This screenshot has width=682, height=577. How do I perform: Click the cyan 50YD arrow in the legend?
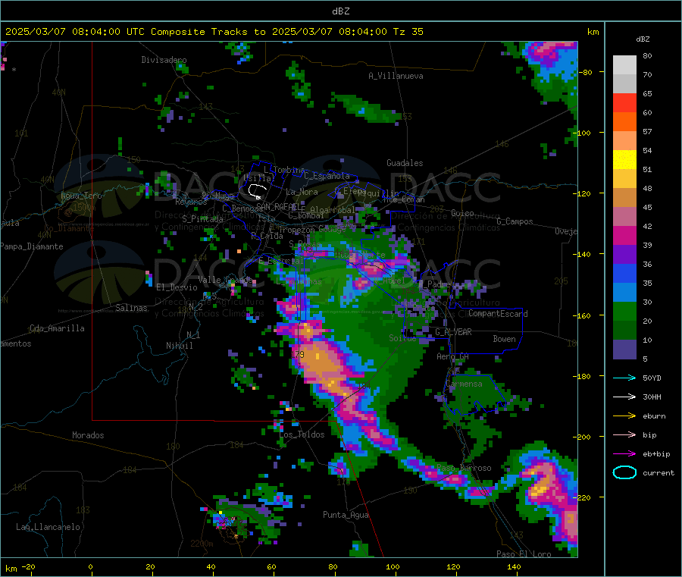point(624,378)
